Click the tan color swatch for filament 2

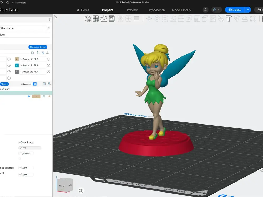tap(17, 59)
